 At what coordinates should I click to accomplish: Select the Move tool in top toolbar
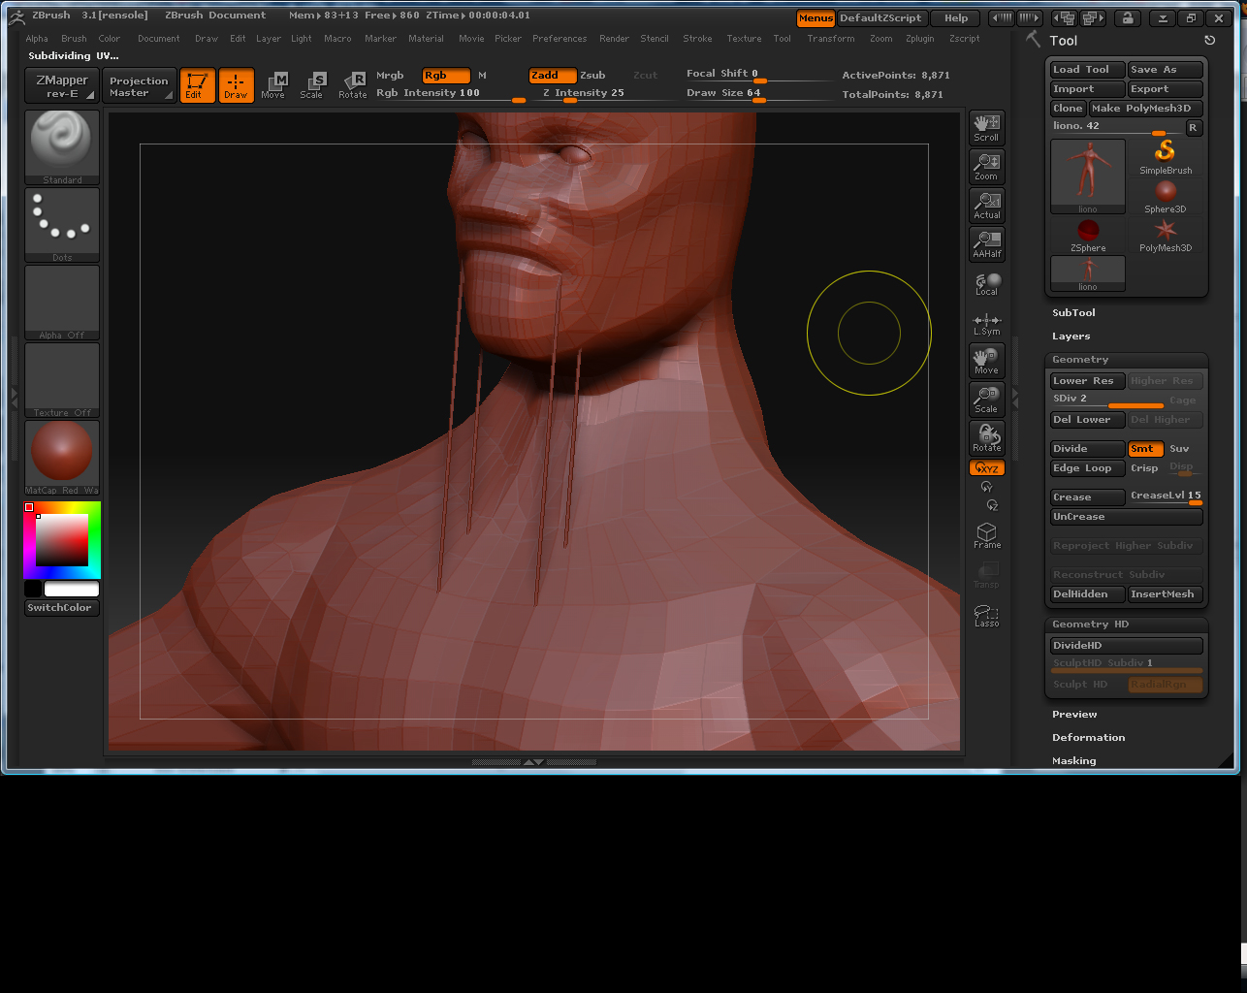coord(273,84)
